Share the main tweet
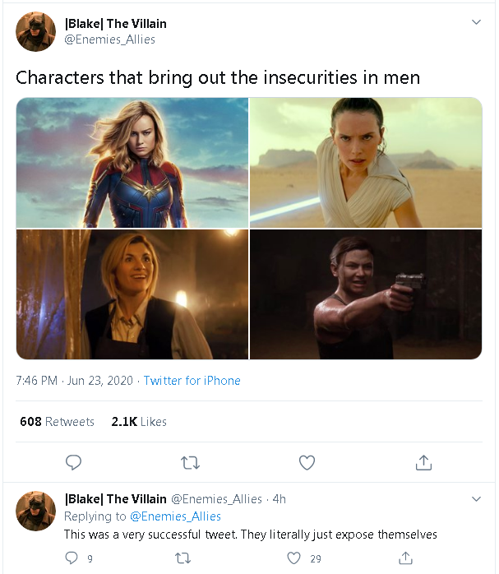 (423, 462)
